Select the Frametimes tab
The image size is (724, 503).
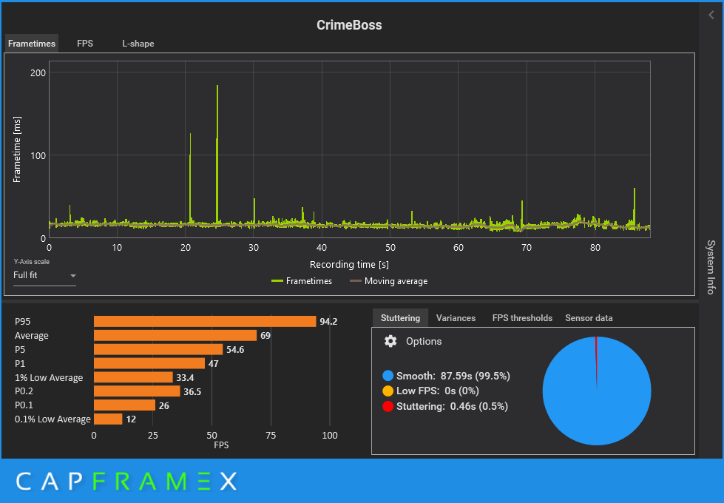(32, 44)
